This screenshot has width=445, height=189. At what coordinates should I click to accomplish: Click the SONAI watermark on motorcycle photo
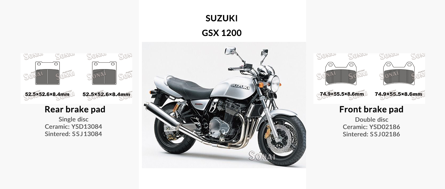coord(262,156)
